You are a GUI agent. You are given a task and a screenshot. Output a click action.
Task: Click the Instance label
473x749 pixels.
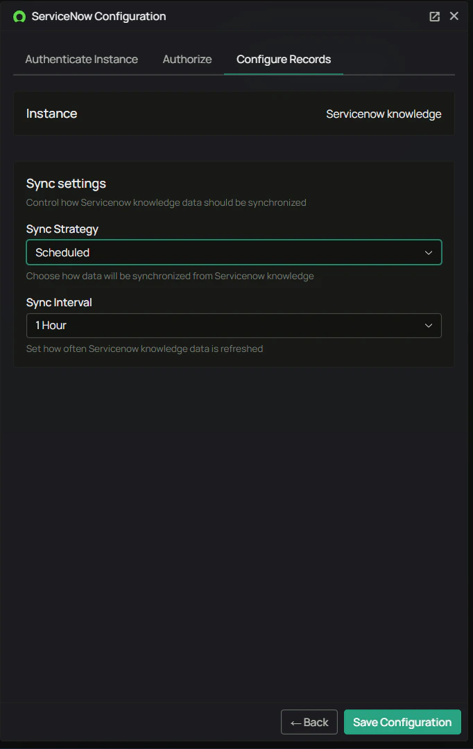pyautogui.click(x=51, y=114)
